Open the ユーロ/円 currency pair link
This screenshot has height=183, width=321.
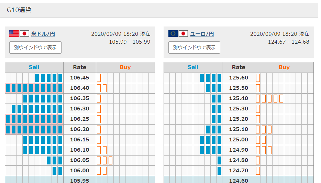(x=202, y=34)
